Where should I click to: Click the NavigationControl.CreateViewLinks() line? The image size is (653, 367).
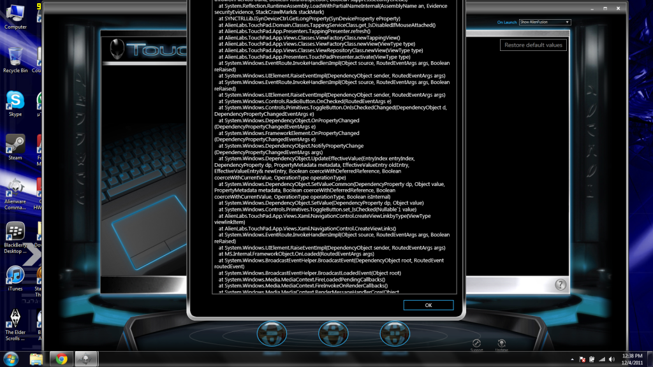[x=307, y=229]
